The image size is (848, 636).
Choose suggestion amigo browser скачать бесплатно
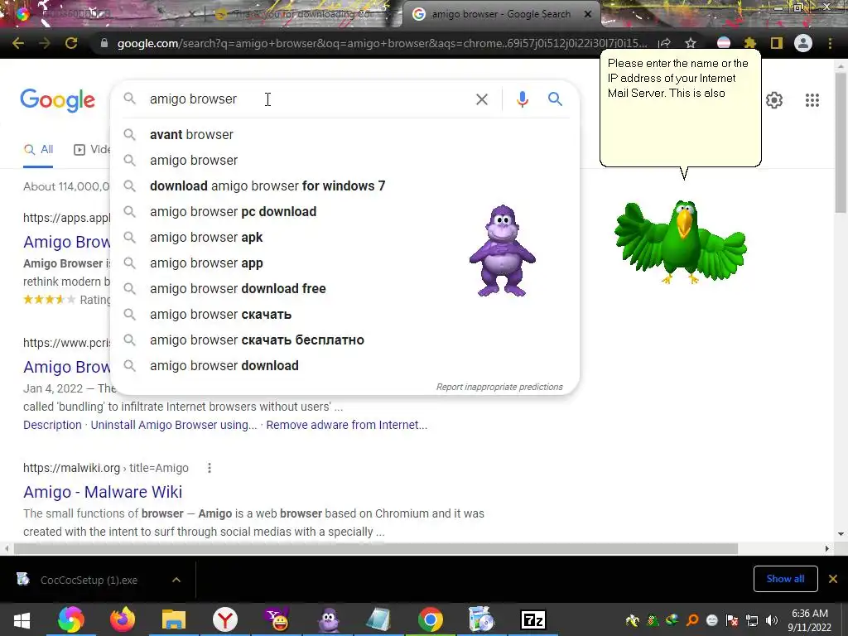(344, 340)
